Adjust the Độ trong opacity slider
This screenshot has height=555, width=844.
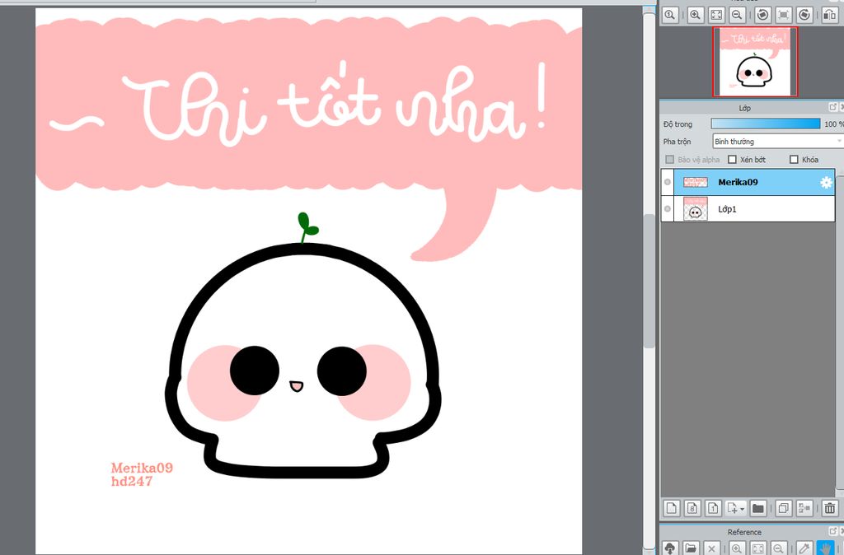pyautogui.click(x=766, y=124)
